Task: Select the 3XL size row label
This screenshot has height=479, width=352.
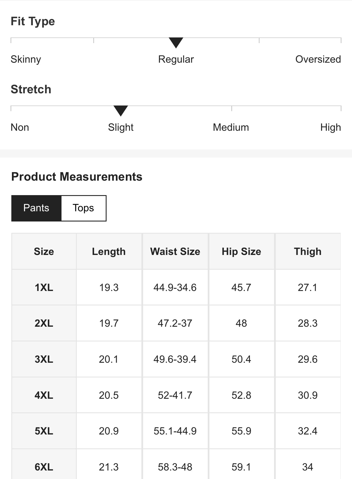Action: point(44,359)
